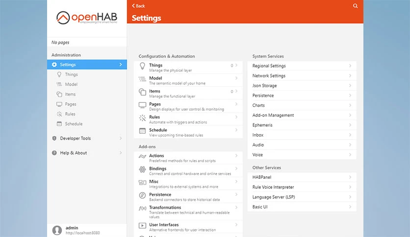The image size is (410, 237).
Task: Click the Pages monitor icon in Configuration list
Action: pos(142,105)
